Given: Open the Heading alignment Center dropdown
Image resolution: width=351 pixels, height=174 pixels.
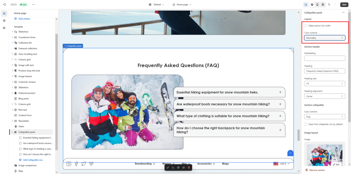Looking at the screenshot, I should point(324,96).
